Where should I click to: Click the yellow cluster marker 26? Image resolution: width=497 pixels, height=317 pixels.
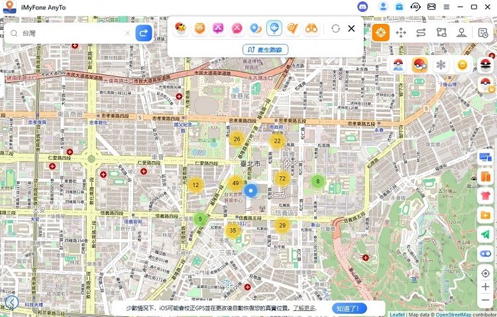[237, 139]
